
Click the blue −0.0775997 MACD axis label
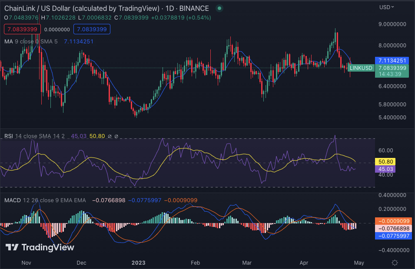394,236
